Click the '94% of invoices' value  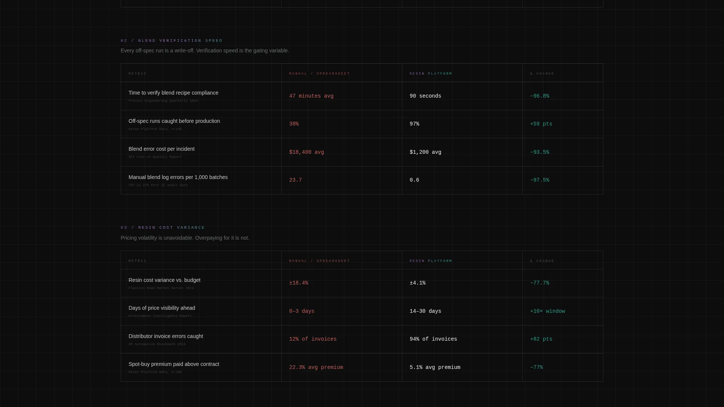tap(433, 339)
